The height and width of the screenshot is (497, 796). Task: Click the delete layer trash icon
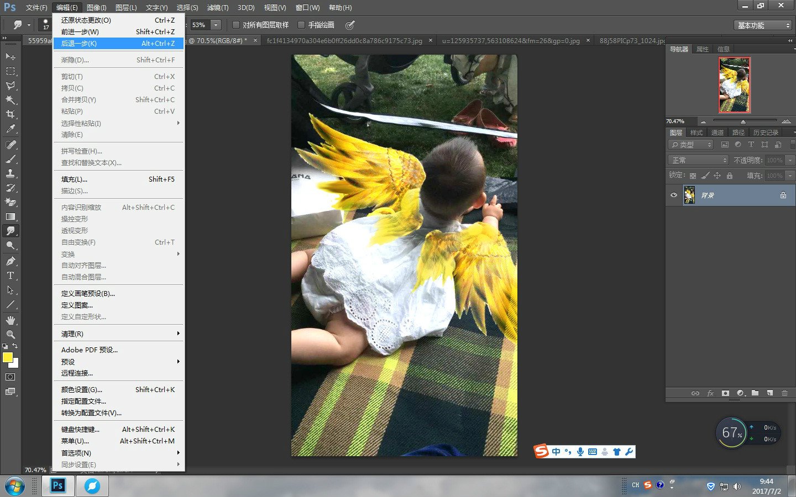(784, 393)
